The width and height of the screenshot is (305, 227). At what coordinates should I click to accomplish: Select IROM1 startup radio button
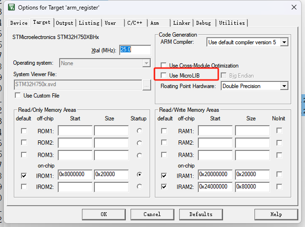tap(139, 174)
